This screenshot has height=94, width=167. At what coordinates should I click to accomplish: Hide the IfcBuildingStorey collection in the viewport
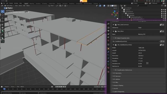164,17
